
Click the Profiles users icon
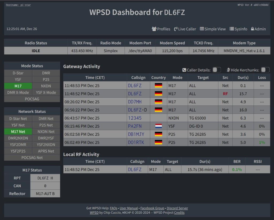pos(154,29)
